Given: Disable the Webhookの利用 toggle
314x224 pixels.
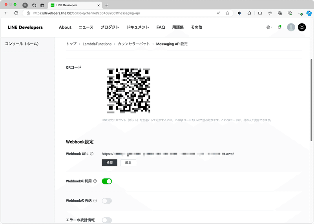Looking at the screenshot, I should [107, 181].
